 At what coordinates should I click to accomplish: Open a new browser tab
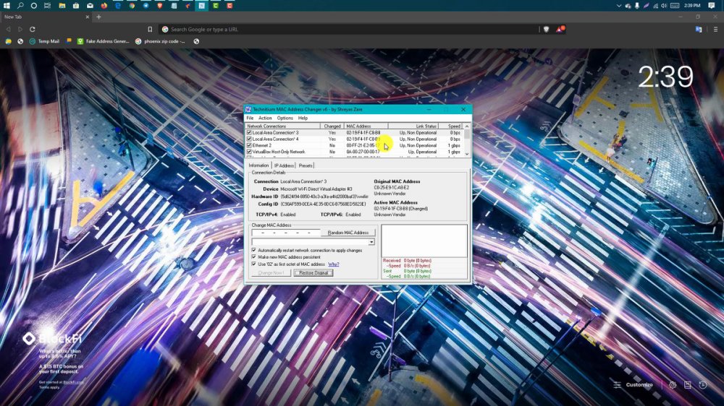(98, 17)
